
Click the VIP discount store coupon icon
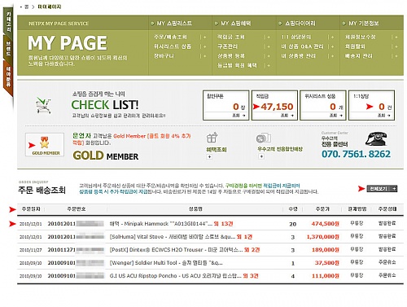click(x=264, y=138)
